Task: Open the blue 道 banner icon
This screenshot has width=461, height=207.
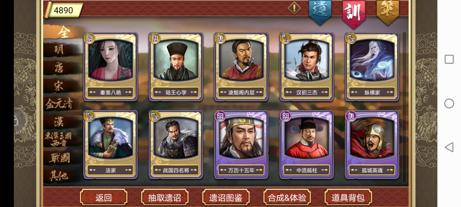Action: click(x=320, y=11)
